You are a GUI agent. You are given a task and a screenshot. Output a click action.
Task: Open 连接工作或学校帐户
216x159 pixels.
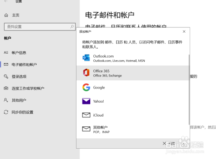pyautogui.click(x=28, y=89)
